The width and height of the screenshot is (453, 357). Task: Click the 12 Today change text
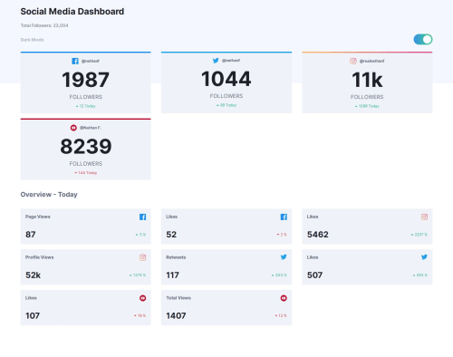pos(88,106)
